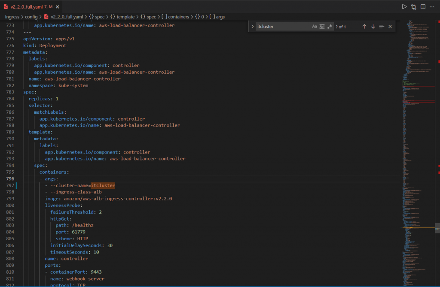
Task: Click the vertical scrollbar slider thumb
Action: (437, 228)
